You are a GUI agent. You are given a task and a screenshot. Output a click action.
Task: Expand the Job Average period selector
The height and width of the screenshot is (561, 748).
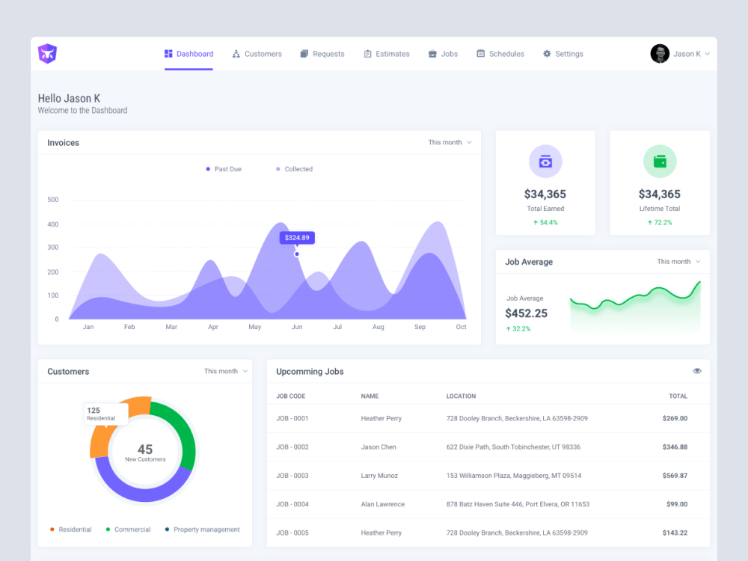coord(677,261)
